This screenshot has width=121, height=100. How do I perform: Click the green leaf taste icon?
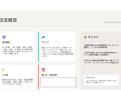(x=43, y=37)
